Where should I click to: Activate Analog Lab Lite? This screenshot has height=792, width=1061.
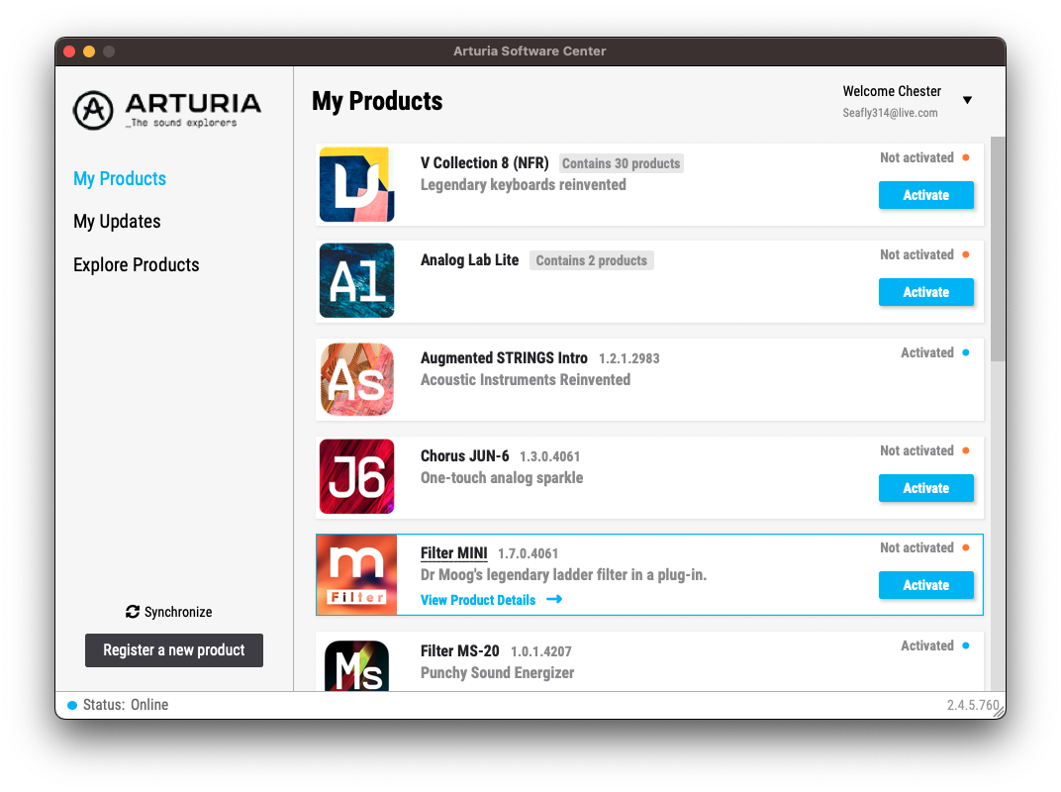925,292
